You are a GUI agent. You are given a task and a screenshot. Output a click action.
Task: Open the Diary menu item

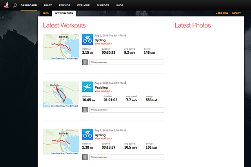tap(48, 5)
